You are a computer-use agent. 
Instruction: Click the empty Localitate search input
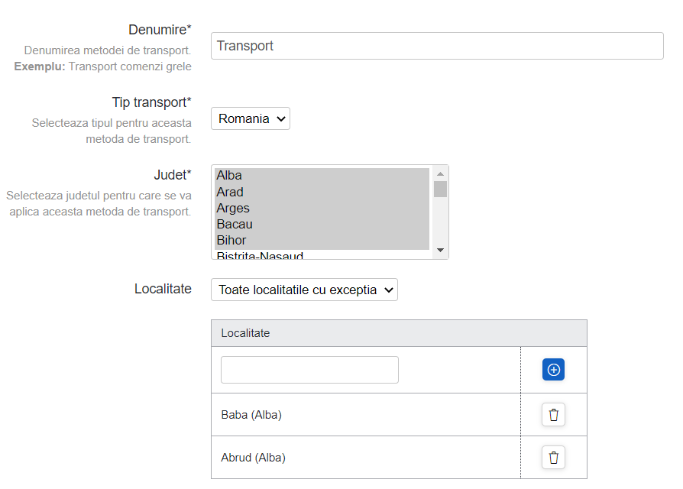[309, 370]
